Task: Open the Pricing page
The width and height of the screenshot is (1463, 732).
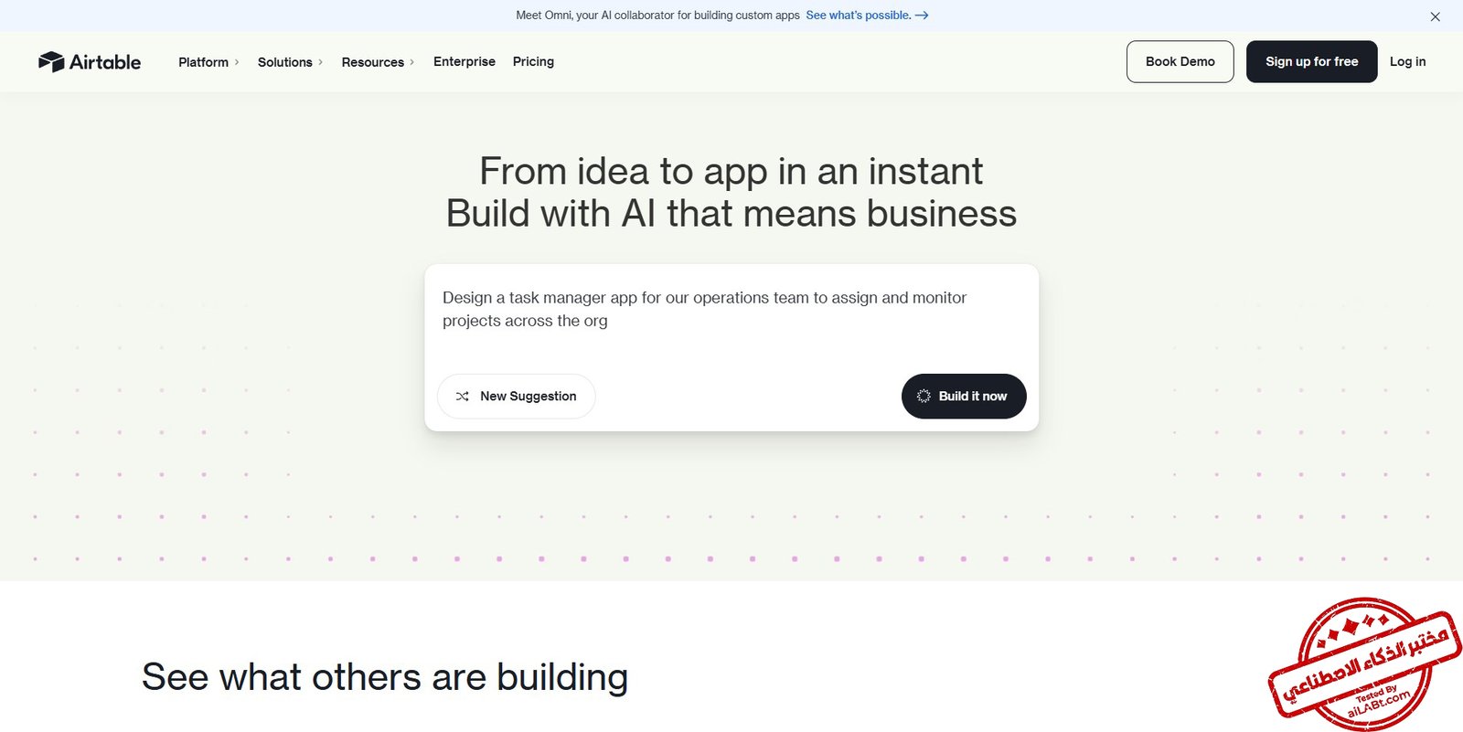Action: pos(533,61)
